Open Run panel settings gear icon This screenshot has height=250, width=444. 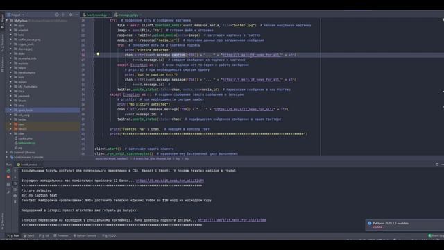pyautogui.click(x=437, y=165)
